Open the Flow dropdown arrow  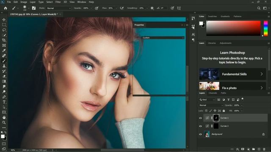pos(116,8)
